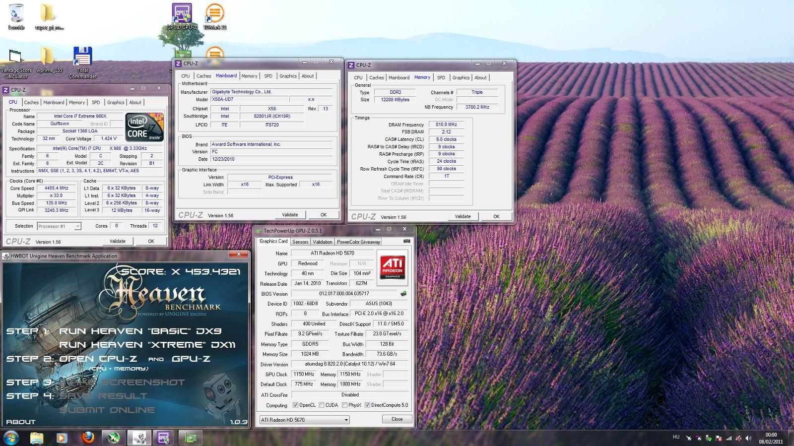Click the BIOS Version field in GPU-Z
This screenshot has height=446, width=794.
tap(344, 293)
